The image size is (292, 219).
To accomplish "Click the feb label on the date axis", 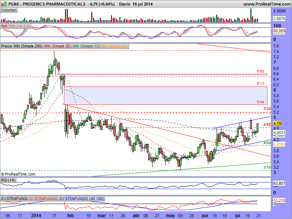I will (x=70, y=216).
